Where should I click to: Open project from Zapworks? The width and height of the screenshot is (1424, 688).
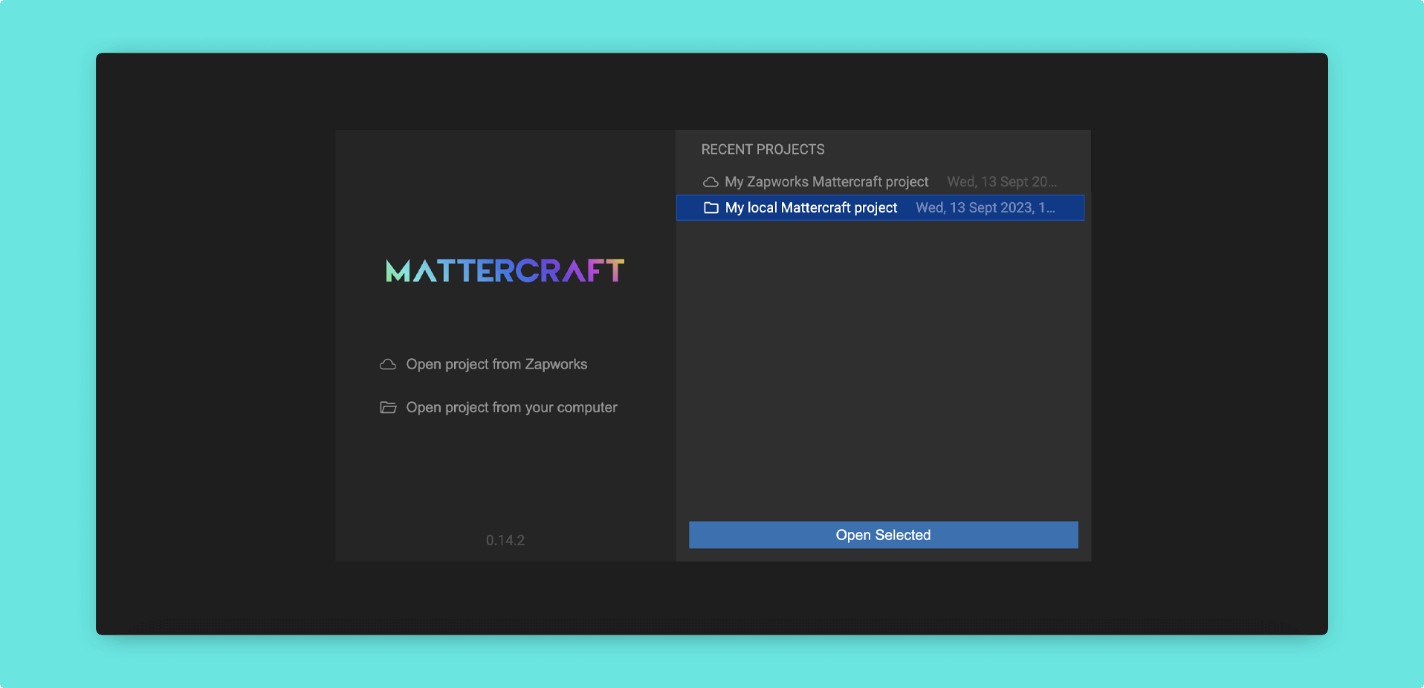tap(496, 364)
